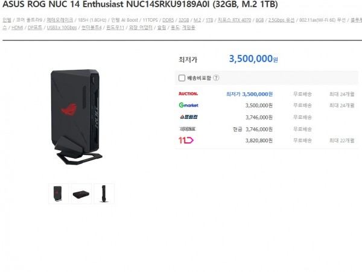362x272 pixels.
Task: Toggle the 배송비포함 shipping-included checkbox
Action: click(x=182, y=78)
